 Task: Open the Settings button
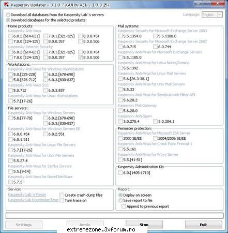[x=24, y=225]
